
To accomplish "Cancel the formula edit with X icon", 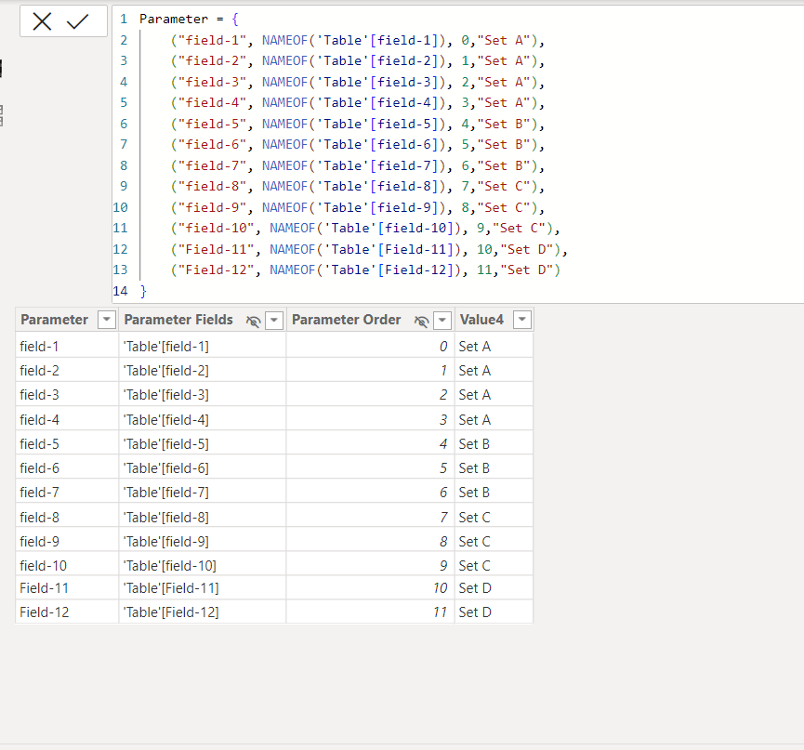I will pos(42,21).
